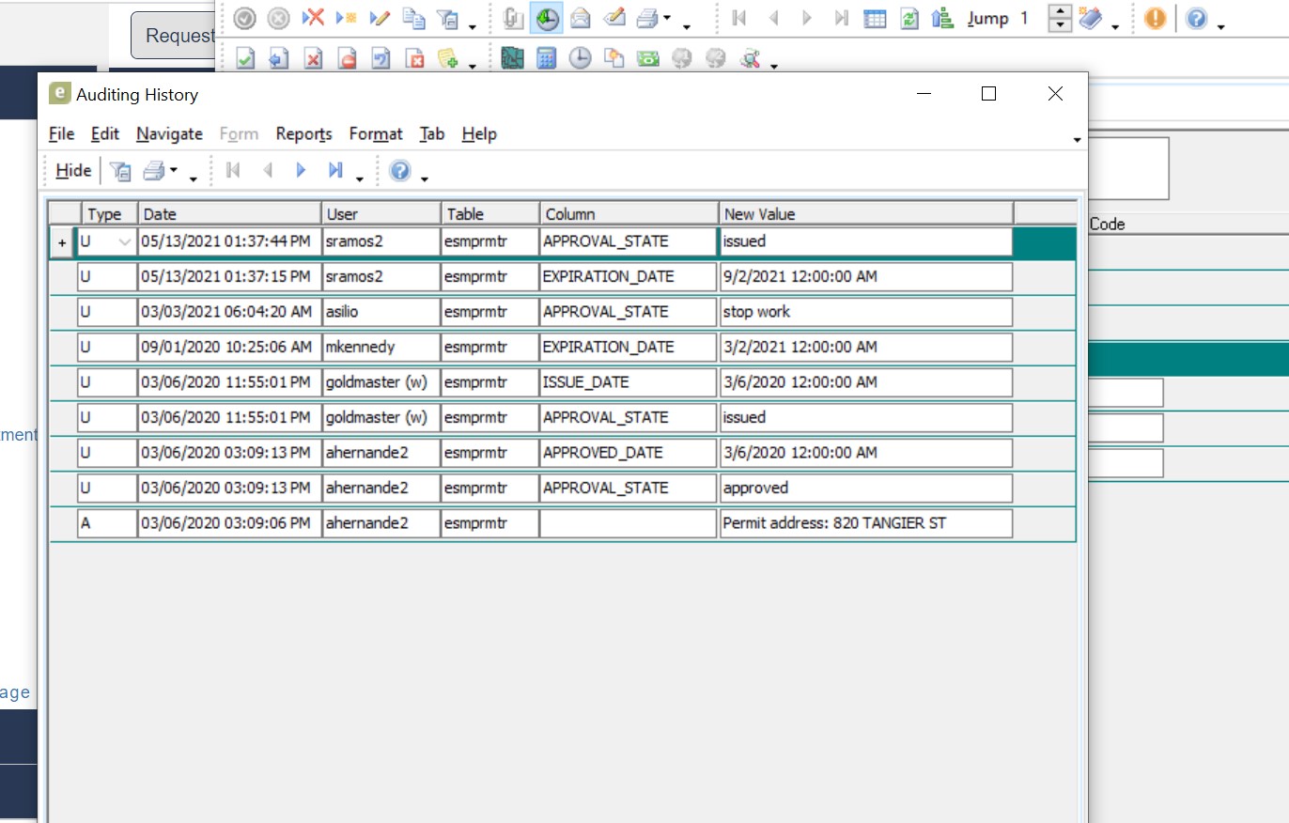Click the filter icon in Auditing History toolbar

coord(120,170)
